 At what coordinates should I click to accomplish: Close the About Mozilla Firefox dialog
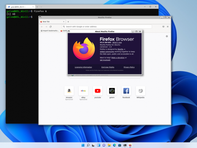140,32
